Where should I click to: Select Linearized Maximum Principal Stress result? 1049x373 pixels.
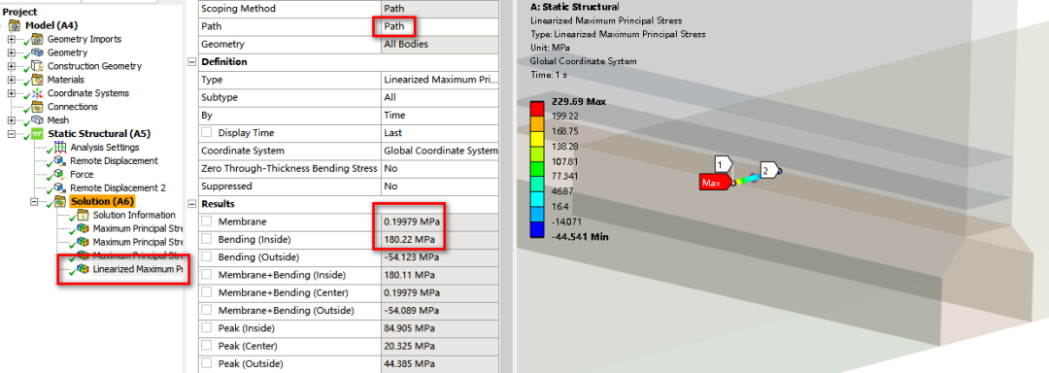[x=137, y=269]
